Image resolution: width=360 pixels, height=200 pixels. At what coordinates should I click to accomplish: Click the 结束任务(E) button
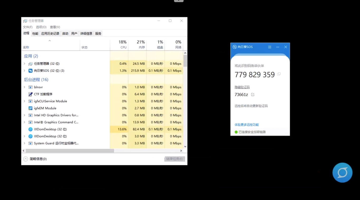(x=175, y=159)
